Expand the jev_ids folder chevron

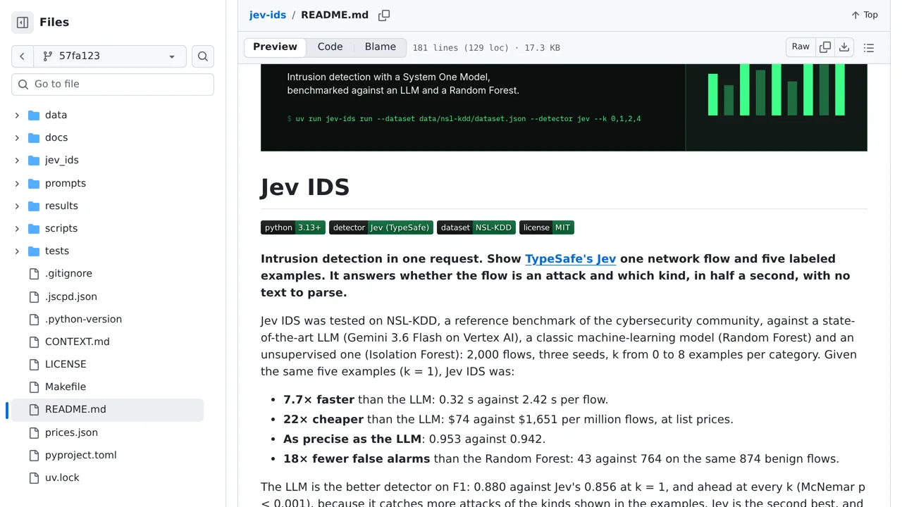17,161
